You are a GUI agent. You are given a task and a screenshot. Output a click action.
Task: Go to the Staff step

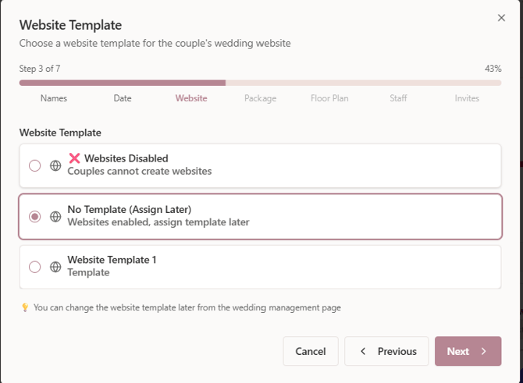coord(398,98)
